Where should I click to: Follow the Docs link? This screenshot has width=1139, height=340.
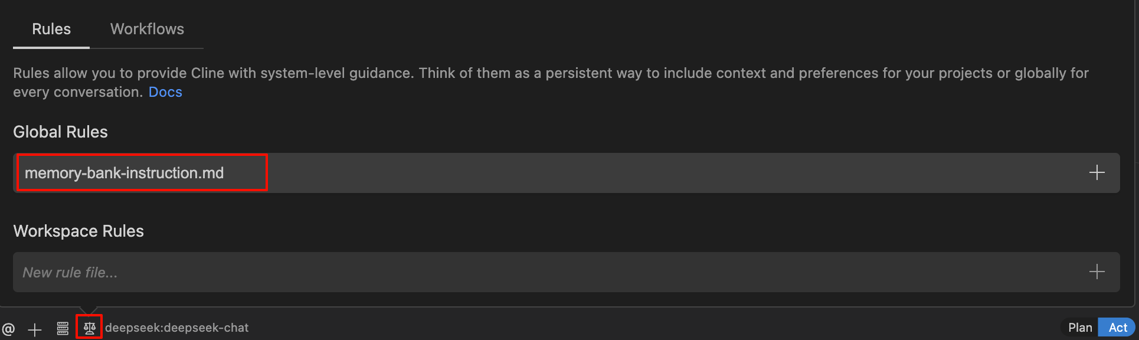[165, 92]
